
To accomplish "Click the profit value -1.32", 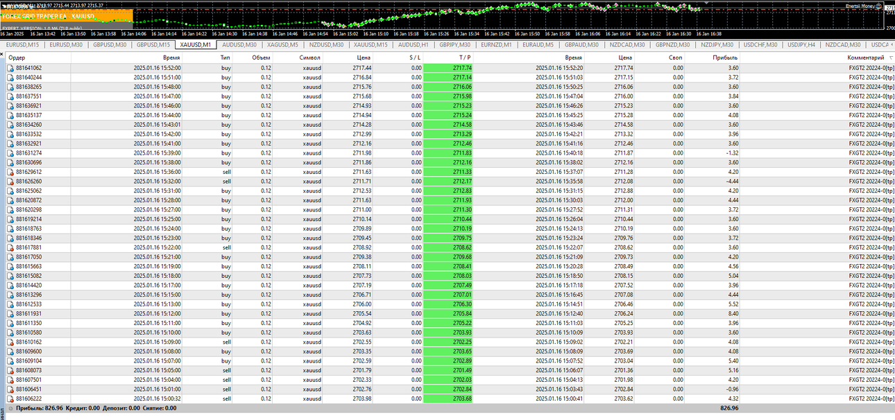I will (732, 152).
